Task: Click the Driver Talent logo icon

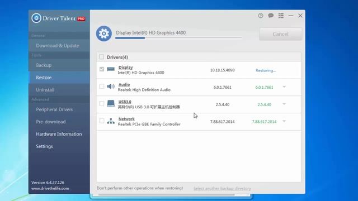Action: [36, 18]
